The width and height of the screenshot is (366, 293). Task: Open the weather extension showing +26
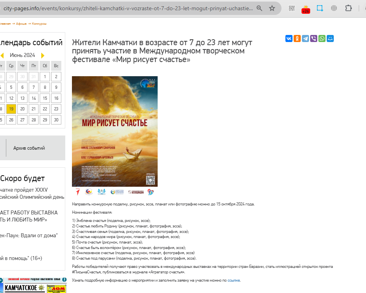coord(305,9)
